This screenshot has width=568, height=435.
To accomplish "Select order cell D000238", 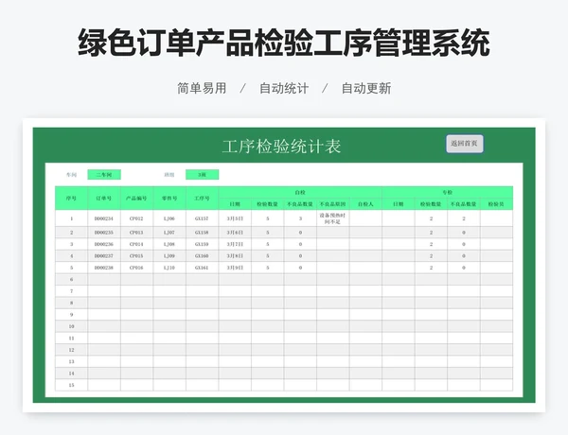I will point(104,268).
